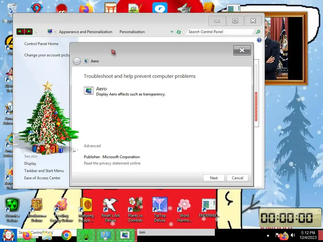Select the Personalization breadcrumb
The image size is (323, 242).
pyautogui.click(x=132, y=32)
